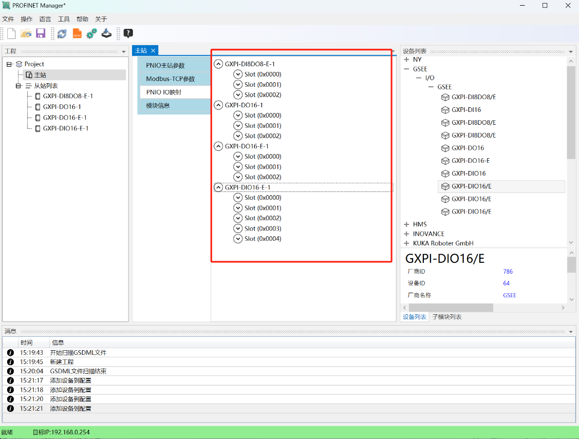The height and width of the screenshot is (439, 579).
Task: Click the orange GSDML file icon
Action: click(x=77, y=33)
